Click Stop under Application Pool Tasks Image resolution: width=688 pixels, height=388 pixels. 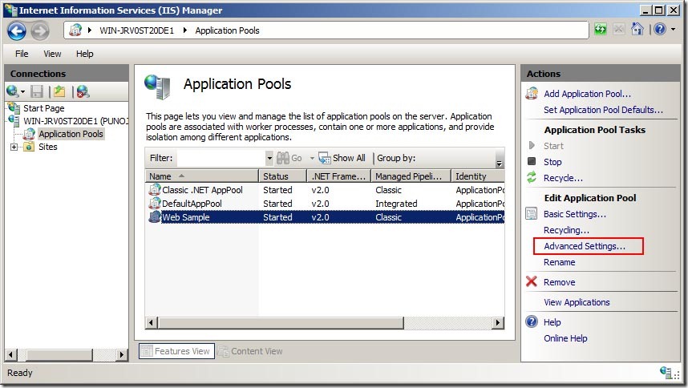[x=552, y=162]
